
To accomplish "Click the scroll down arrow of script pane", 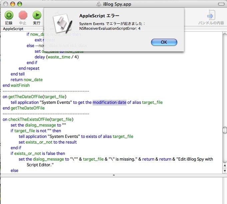I will [225, 170].
